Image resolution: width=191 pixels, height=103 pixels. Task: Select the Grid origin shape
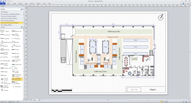coord(16,87)
